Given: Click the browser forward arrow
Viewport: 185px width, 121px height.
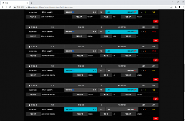Looking at the screenshot, I should pos(6,7).
